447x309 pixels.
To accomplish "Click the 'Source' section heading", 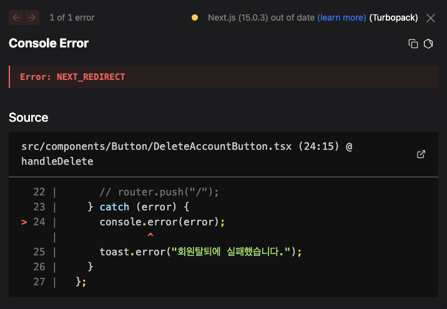I will click(x=29, y=117).
